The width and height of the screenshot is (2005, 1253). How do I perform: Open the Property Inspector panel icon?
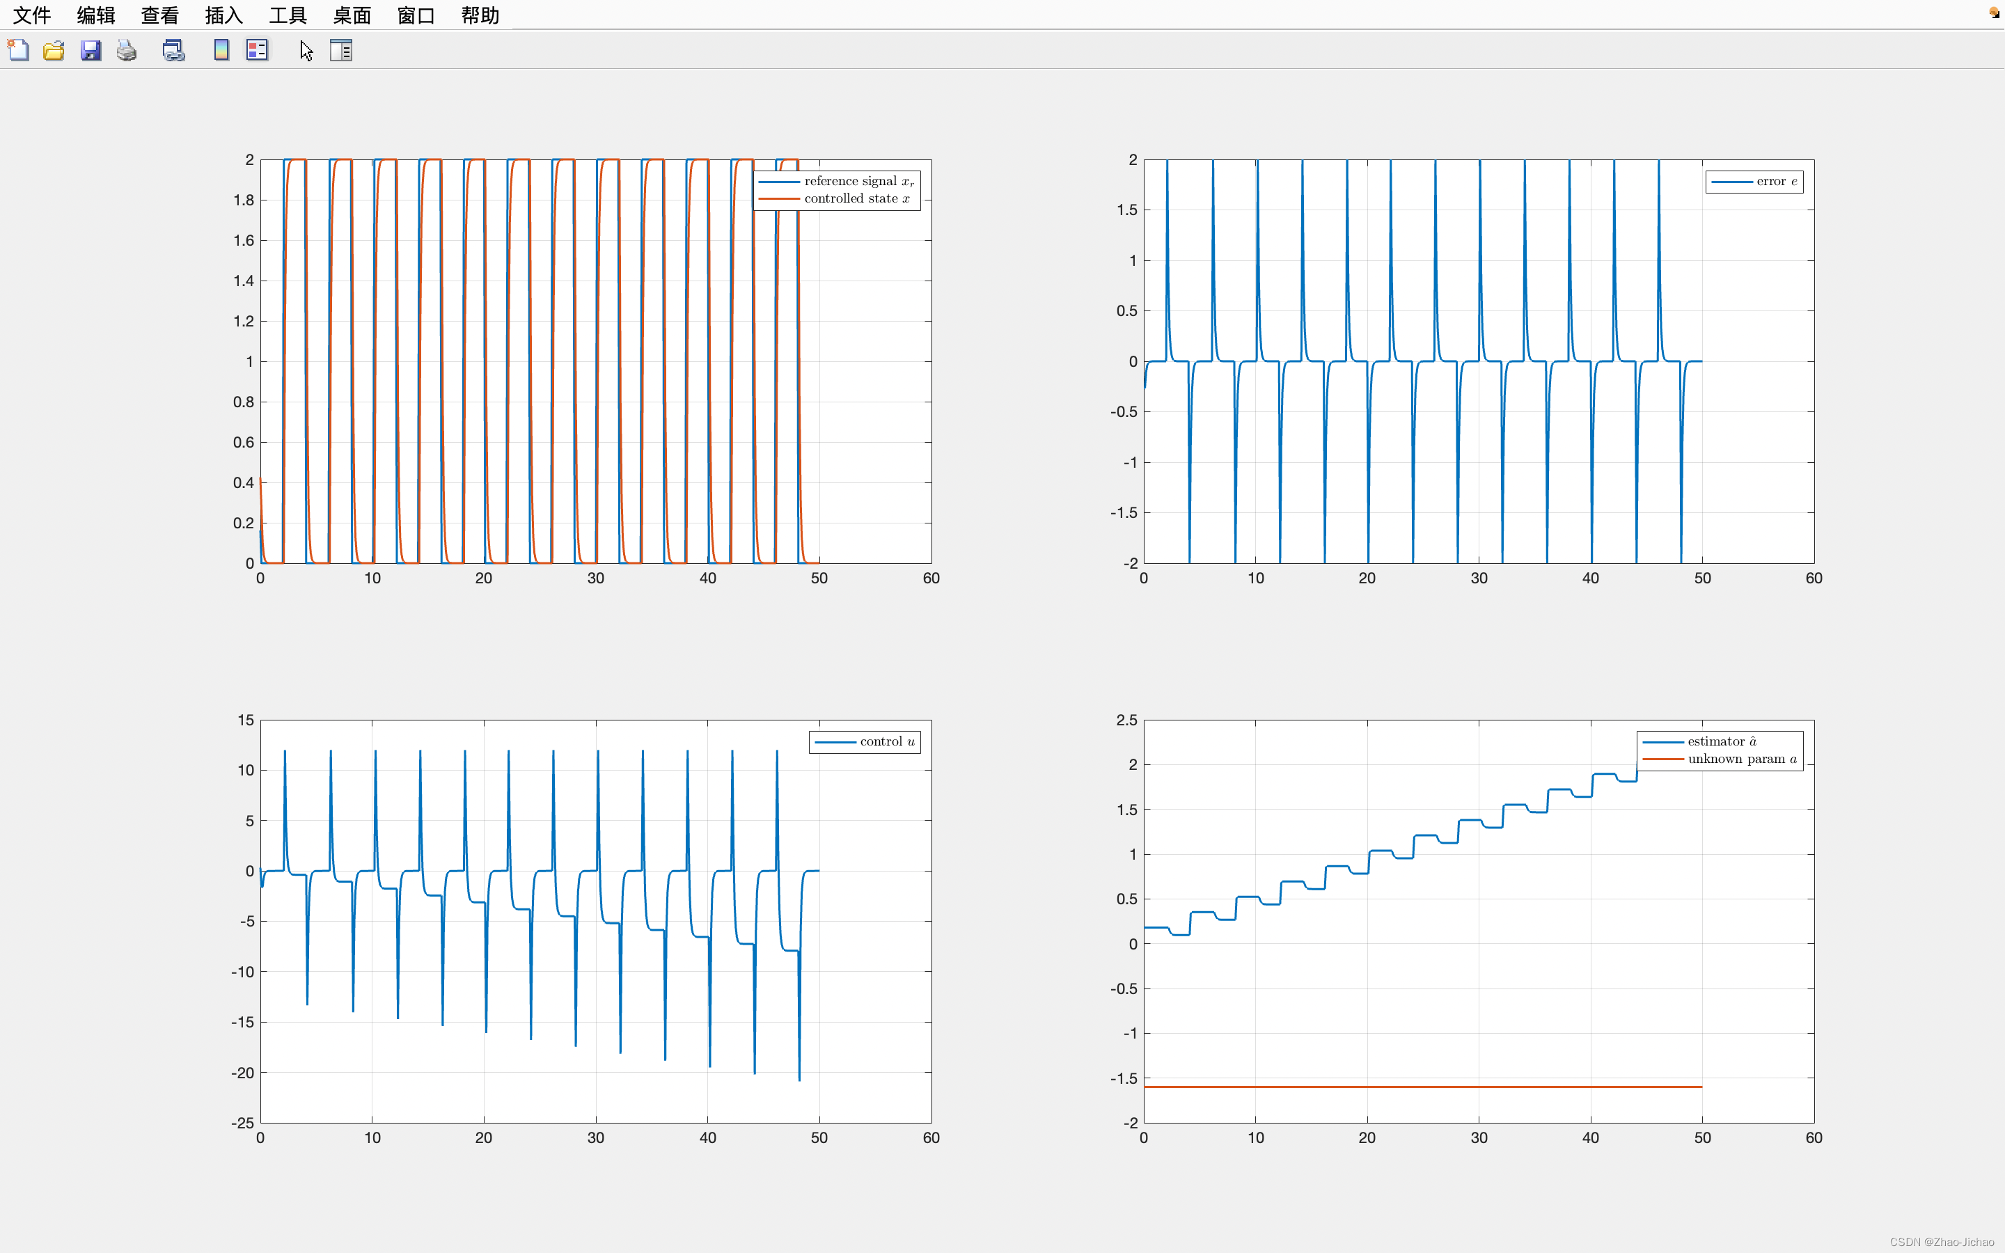click(x=340, y=51)
